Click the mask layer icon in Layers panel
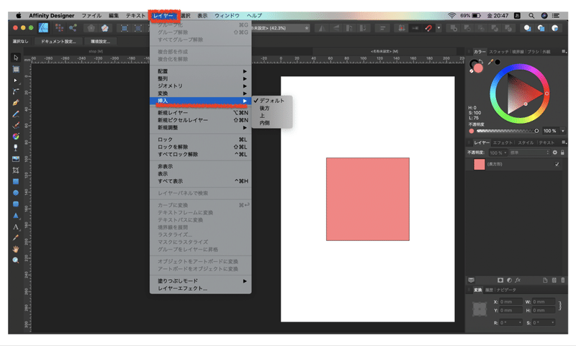This screenshot has height=346, width=576. (x=500, y=280)
